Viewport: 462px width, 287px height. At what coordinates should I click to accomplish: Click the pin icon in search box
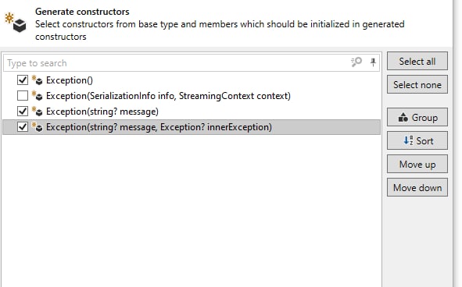point(373,62)
